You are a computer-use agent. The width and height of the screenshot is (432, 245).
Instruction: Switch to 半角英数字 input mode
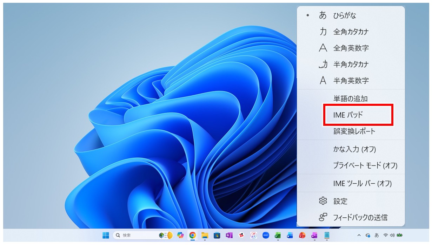(351, 81)
